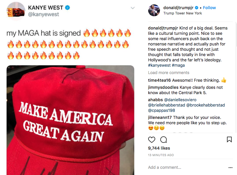The image size is (237, 175).
Task: Open the @kanyewest handle
Action: [x=43, y=14]
